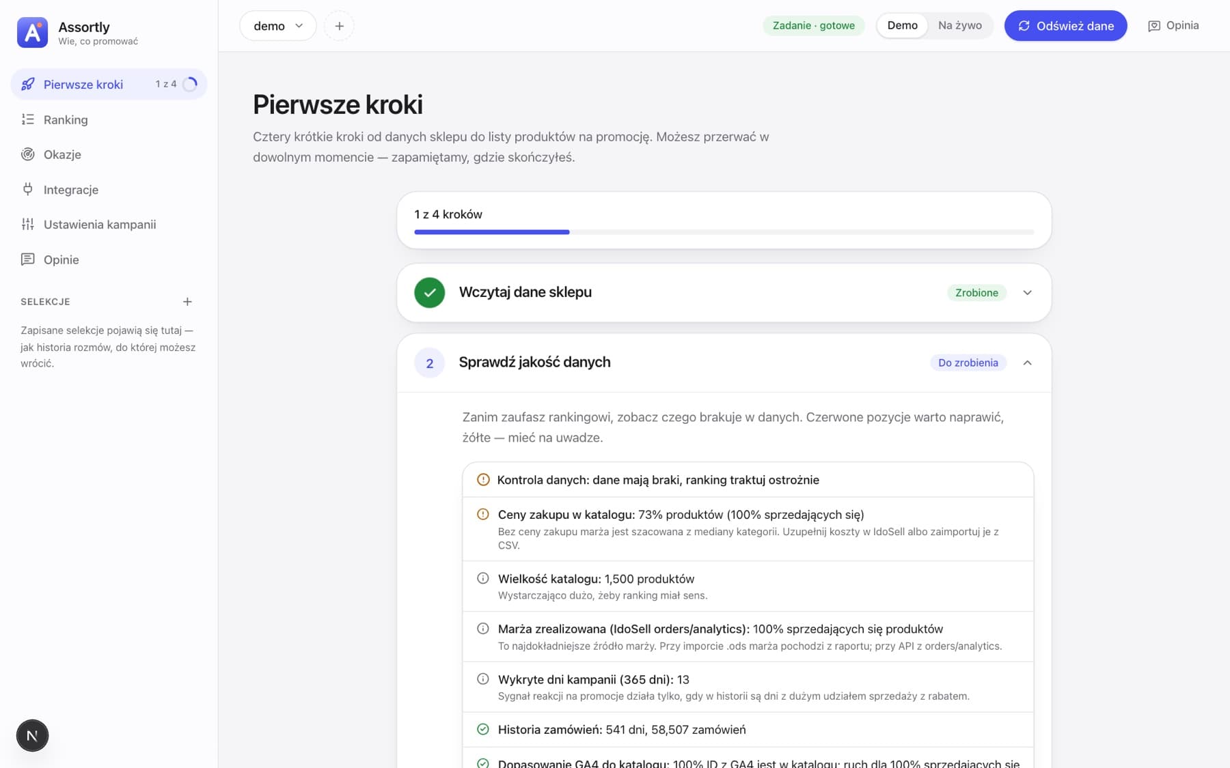1230x768 pixels.
Task: Click the Opinia feedback icon
Action: point(1154,26)
